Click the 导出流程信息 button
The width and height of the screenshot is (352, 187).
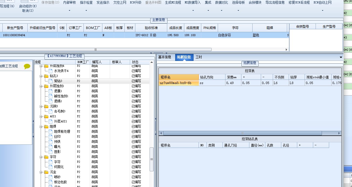[275, 3]
